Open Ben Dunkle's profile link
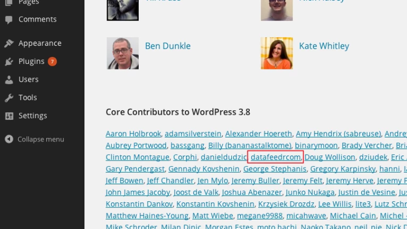 pos(168,46)
